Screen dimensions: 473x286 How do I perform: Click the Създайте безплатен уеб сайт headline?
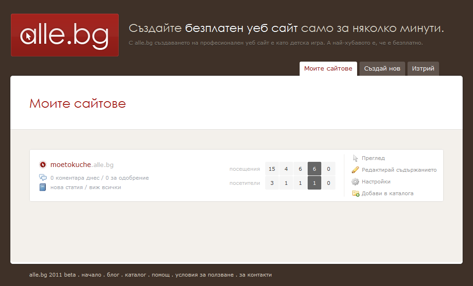point(286,28)
